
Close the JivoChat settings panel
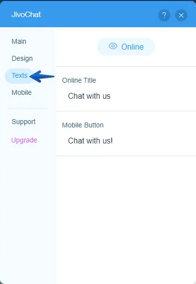(x=181, y=15)
